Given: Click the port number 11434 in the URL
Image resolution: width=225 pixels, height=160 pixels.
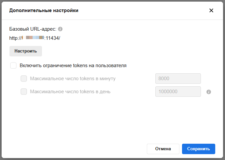Looking at the screenshot, I should click(52, 38).
